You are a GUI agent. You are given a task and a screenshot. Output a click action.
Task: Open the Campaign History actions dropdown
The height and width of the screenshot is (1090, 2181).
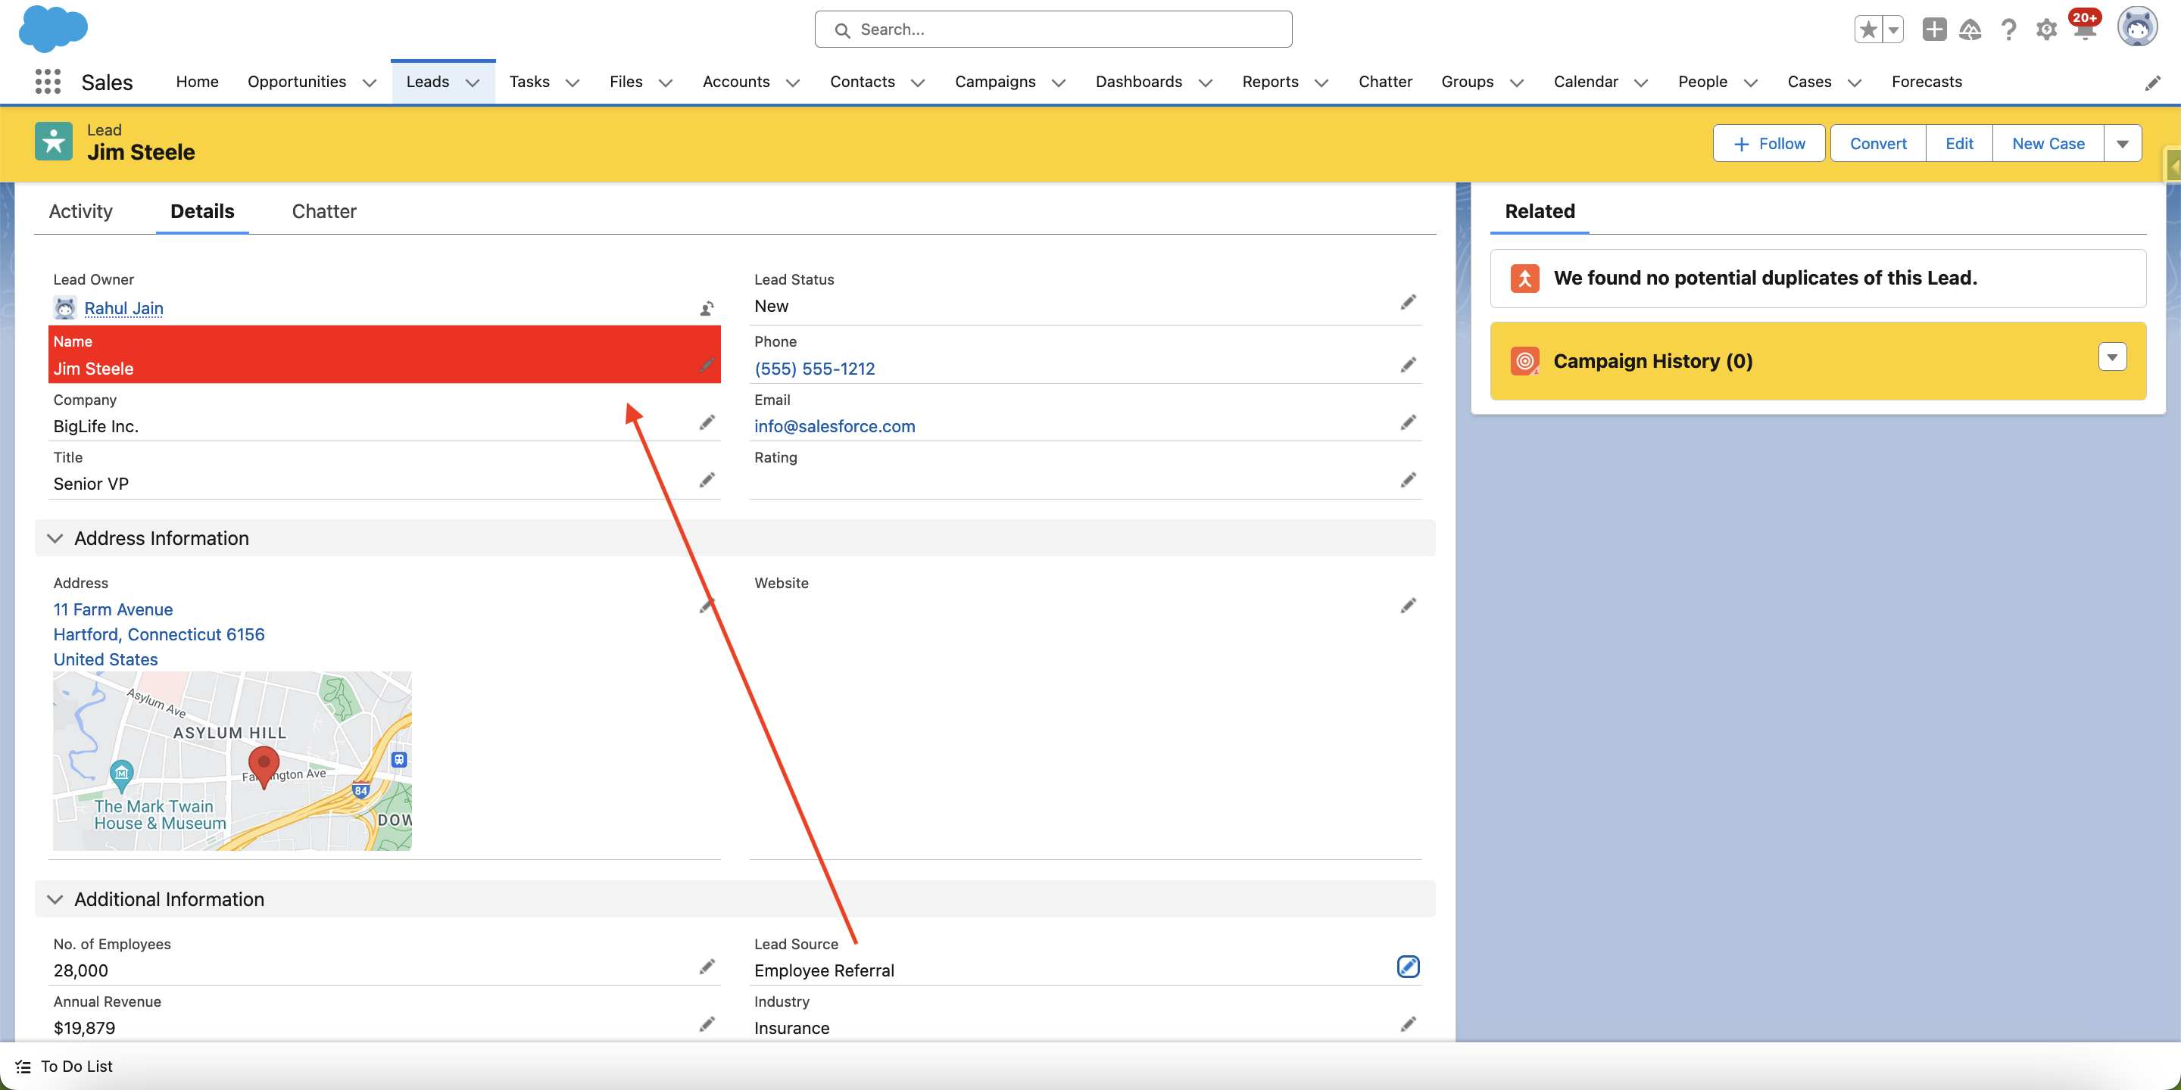(x=2112, y=357)
